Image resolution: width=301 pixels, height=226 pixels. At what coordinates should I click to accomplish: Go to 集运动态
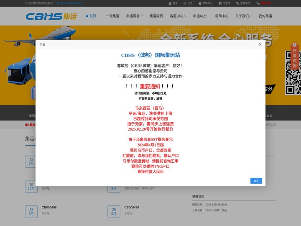pos(200,16)
